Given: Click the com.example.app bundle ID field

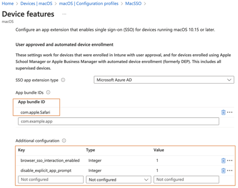Looking at the screenshot, I should pyautogui.click(x=118, y=121).
